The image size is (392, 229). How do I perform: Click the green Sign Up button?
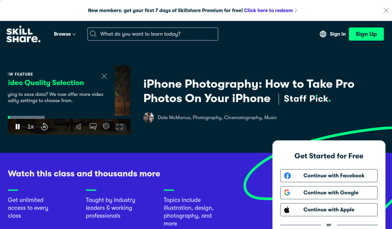click(x=366, y=34)
